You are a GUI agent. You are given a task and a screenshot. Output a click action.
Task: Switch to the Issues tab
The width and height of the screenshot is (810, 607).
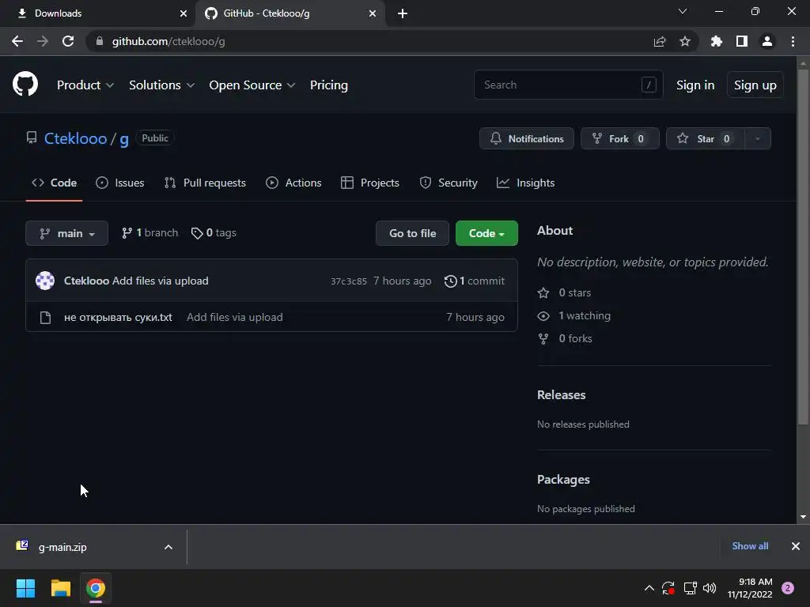pyautogui.click(x=120, y=183)
